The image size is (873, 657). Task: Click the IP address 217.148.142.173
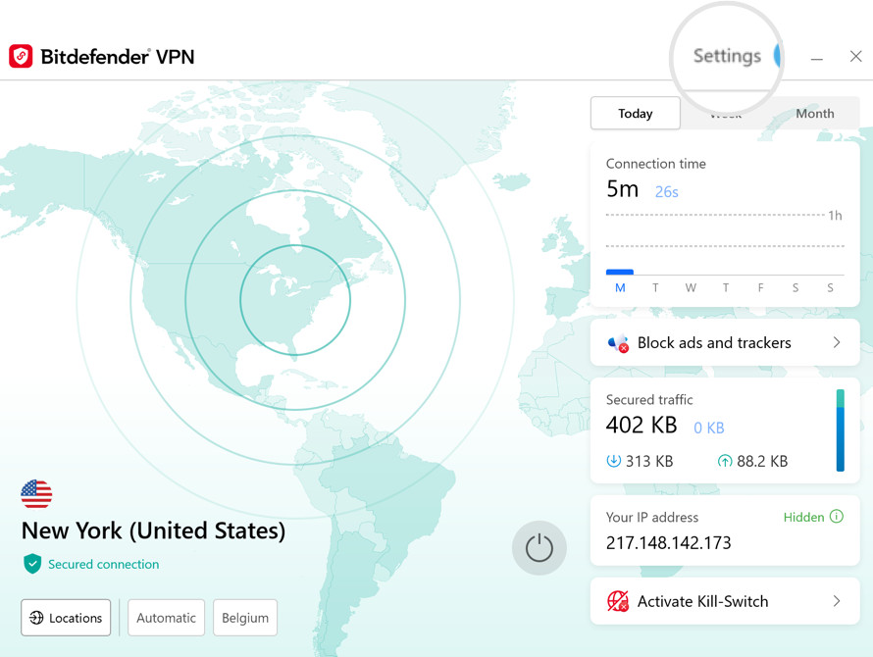tap(668, 543)
